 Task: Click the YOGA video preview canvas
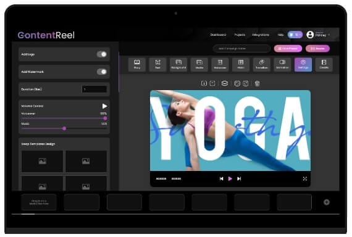click(x=230, y=130)
